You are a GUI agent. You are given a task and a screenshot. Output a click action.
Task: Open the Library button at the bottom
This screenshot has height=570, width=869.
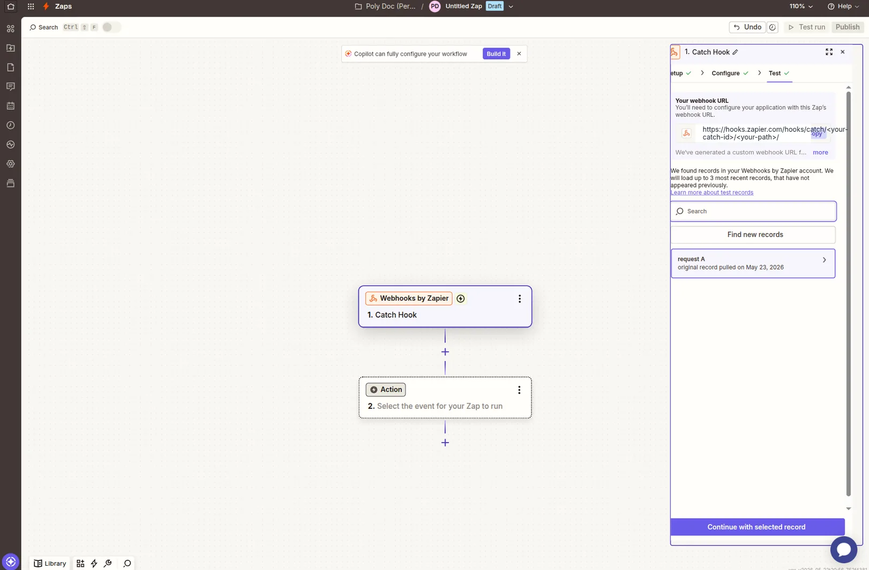(50, 564)
